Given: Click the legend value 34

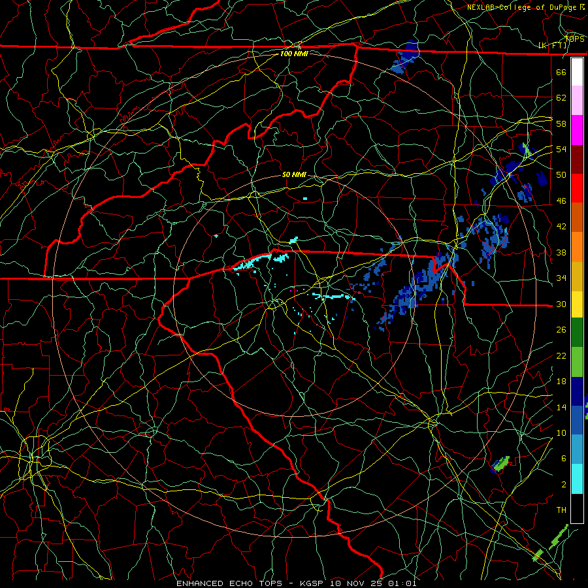Looking at the screenshot, I should [561, 278].
